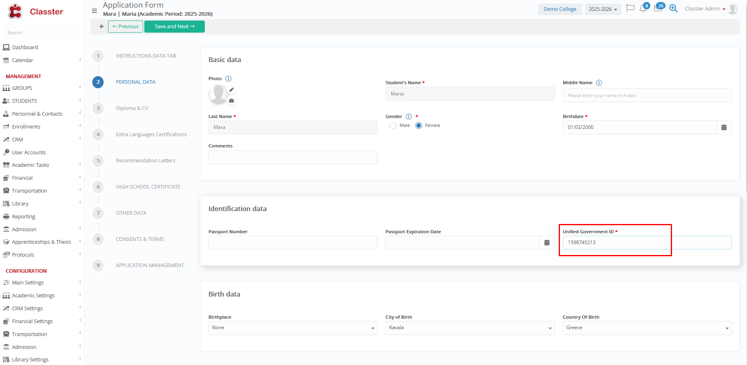
Task: Click the camera icon under photo
Action: tap(231, 101)
